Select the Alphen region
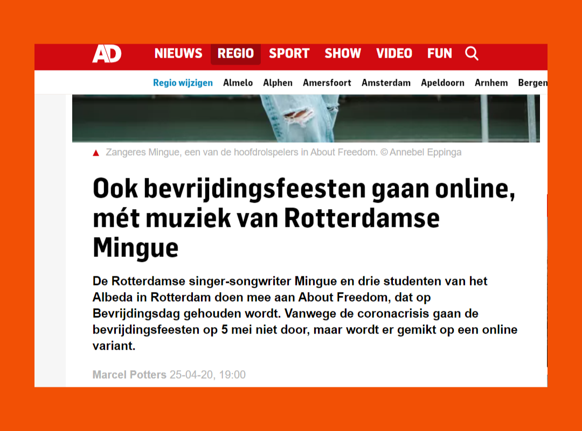Viewport: 582px width, 431px height. (x=278, y=83)
